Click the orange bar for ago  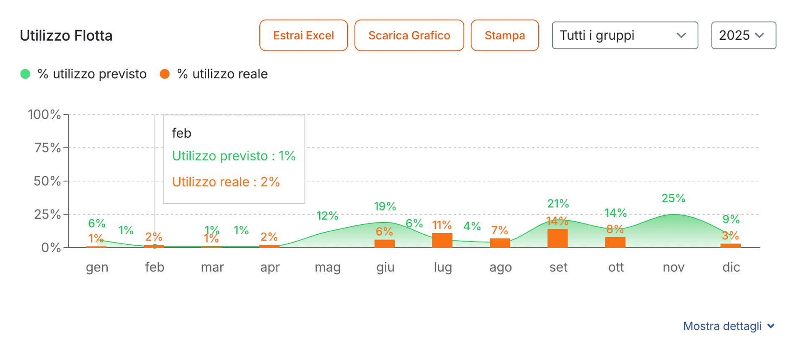(500, 243)
